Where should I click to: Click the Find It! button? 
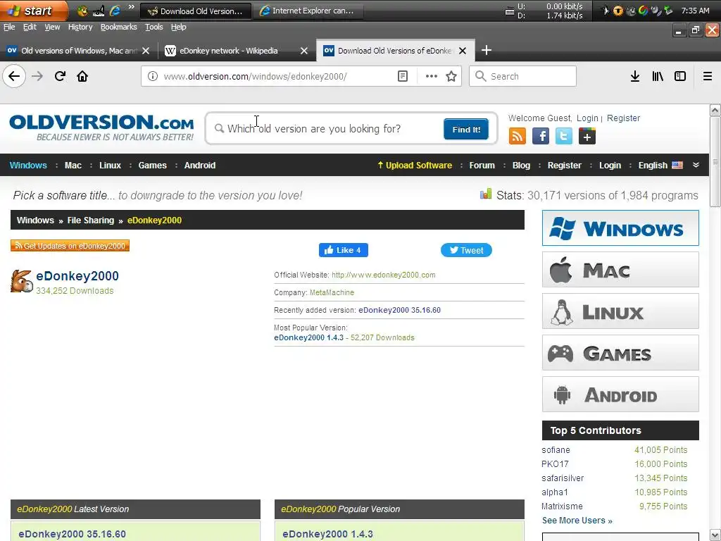[x=466, y=130]
